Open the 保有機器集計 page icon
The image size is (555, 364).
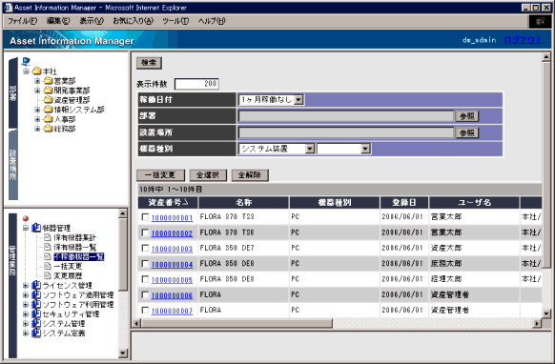click(48, 237)
